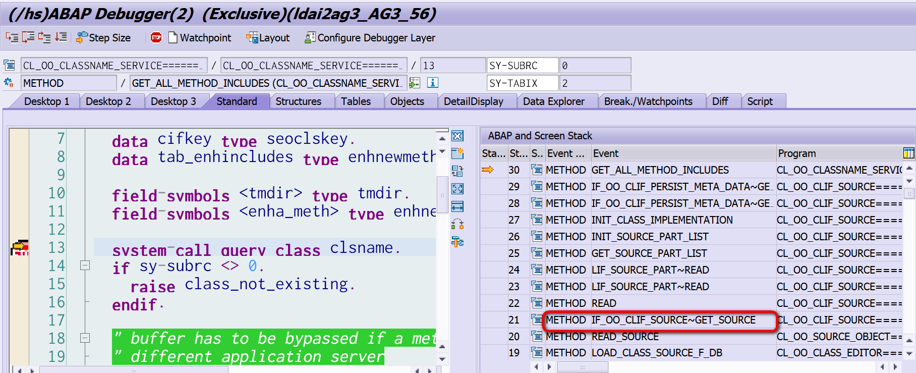The image size is (916, 373).
Task: Select stack row LOAD_CLASS_SOURCE_F_DB
Action: [x=692, y=353]
